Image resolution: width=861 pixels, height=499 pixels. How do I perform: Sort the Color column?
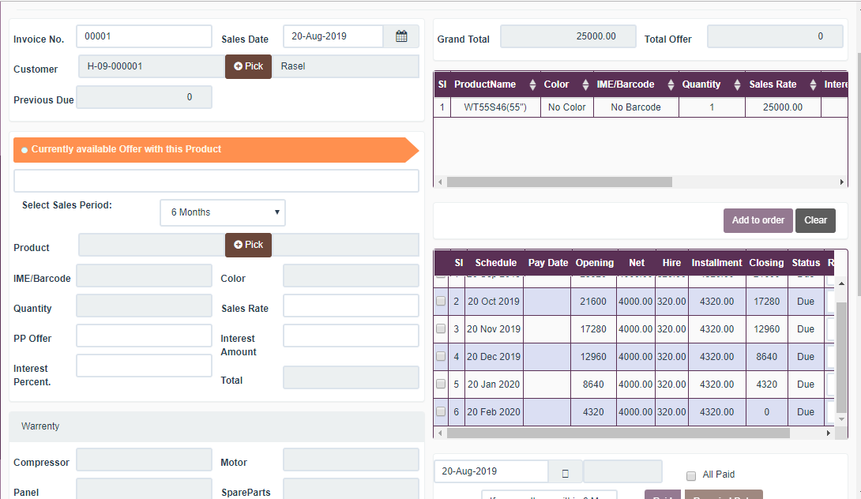[x=585, y=84]
